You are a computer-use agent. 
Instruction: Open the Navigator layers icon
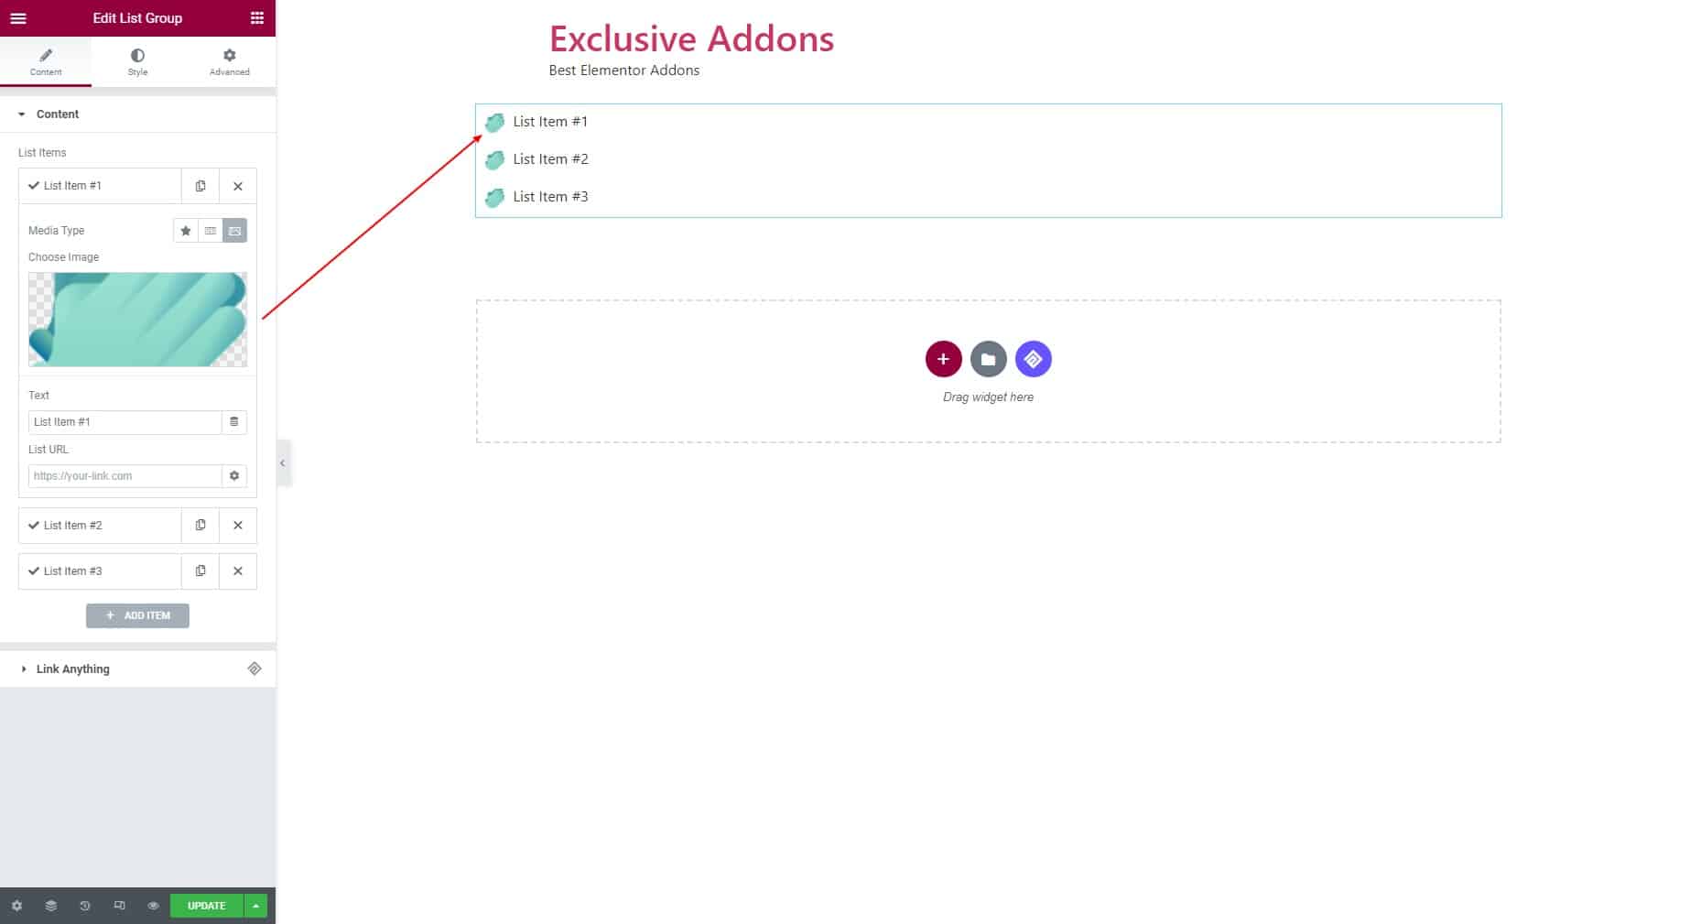coord(51,906)
